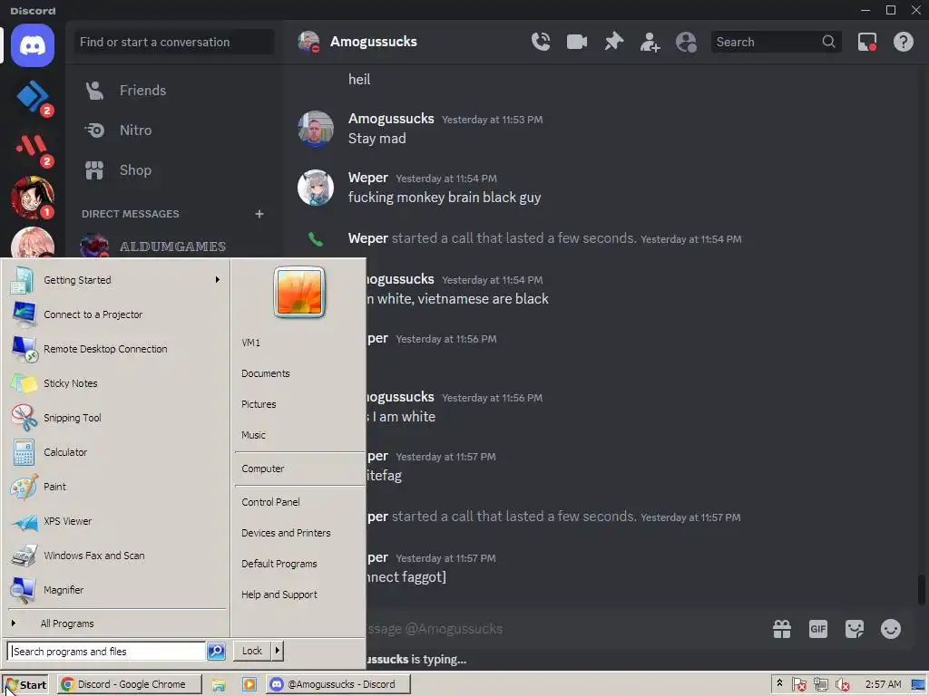Screen dimensions: 929x696
Task: Click Weper's avatar in the chat
Action: 315,188
